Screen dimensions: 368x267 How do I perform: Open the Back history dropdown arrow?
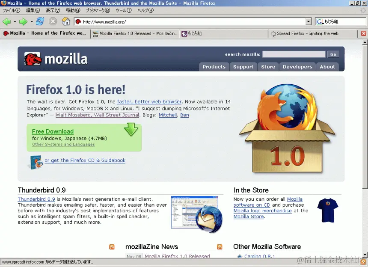(x=15, y=22)
